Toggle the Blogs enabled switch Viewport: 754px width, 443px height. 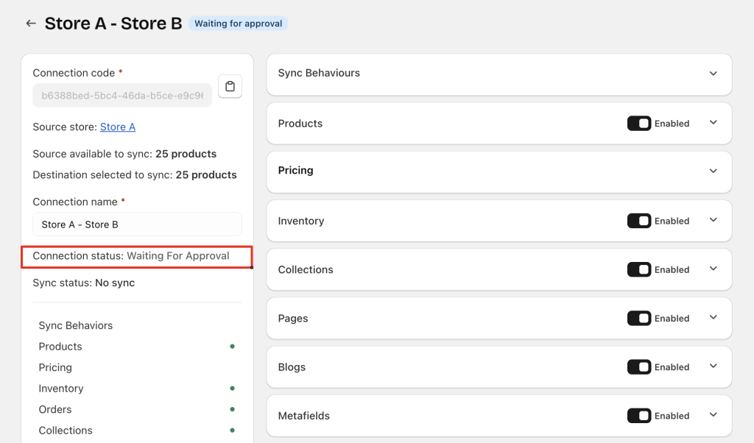pos(639,367)
